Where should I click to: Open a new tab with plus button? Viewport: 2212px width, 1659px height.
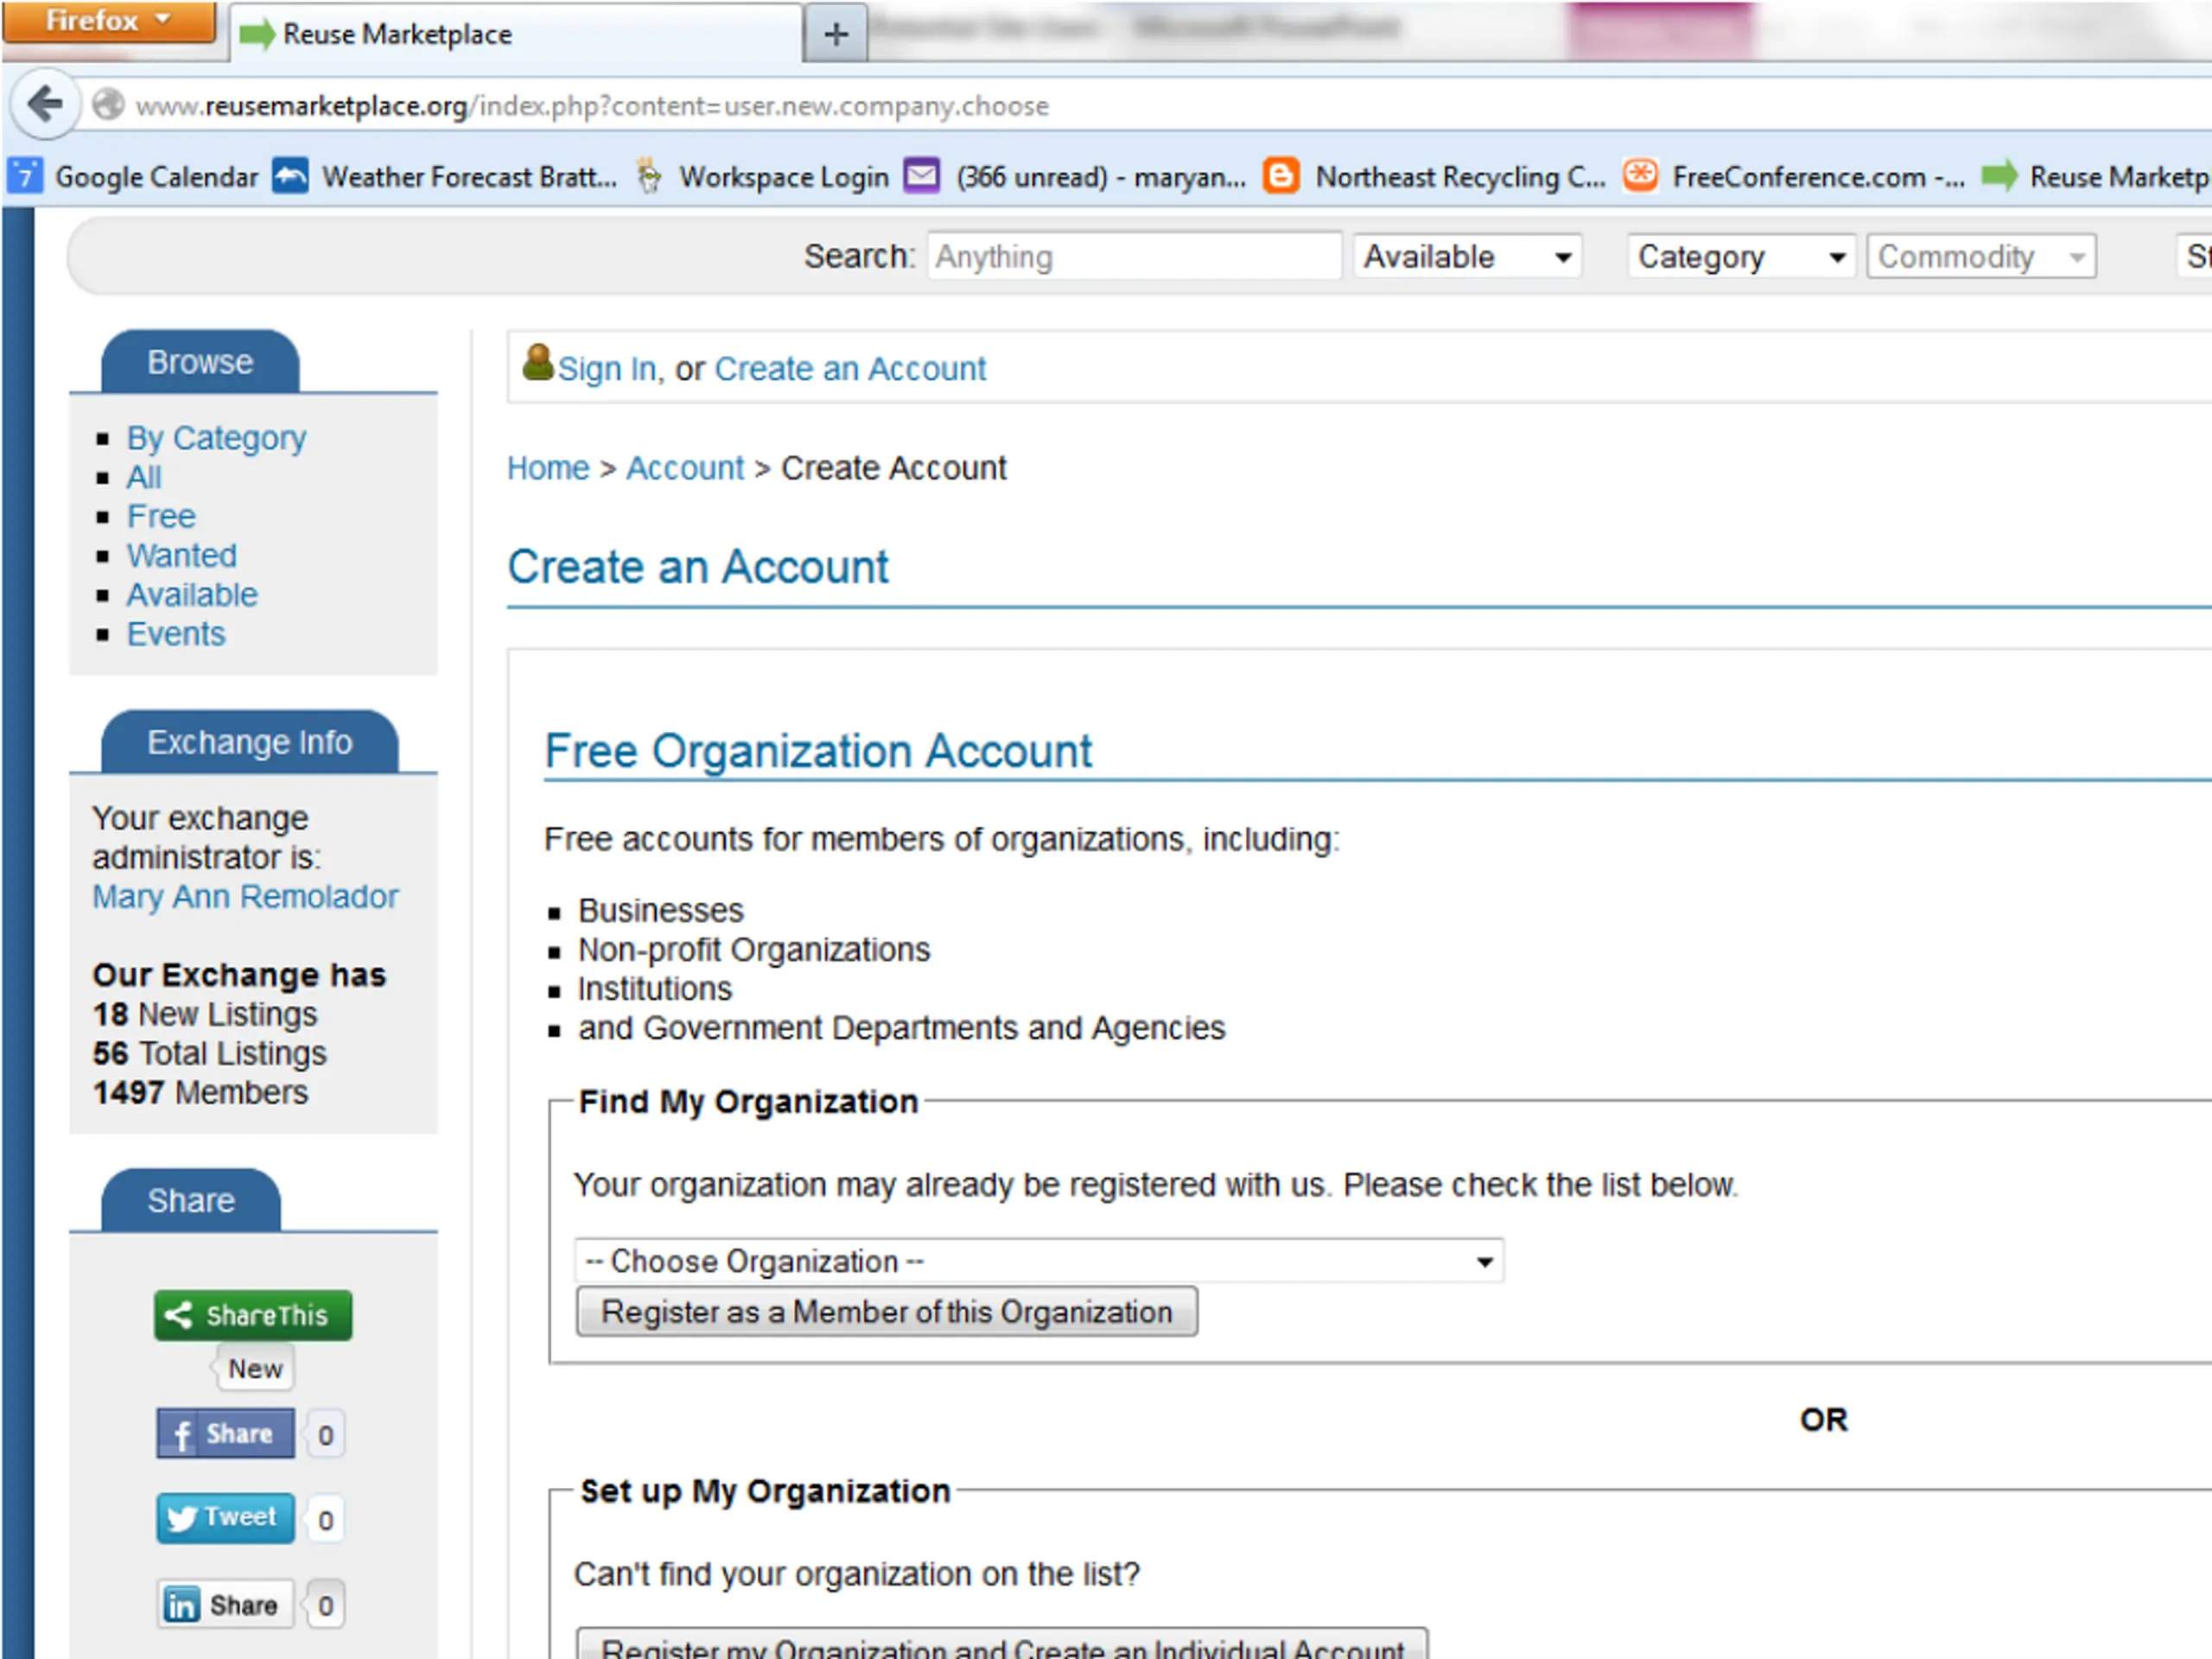[x=836, y=35]
